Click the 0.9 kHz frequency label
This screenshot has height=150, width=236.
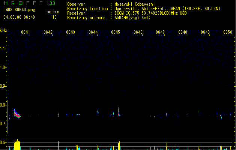pyautogui.click(x=3, y=86)
